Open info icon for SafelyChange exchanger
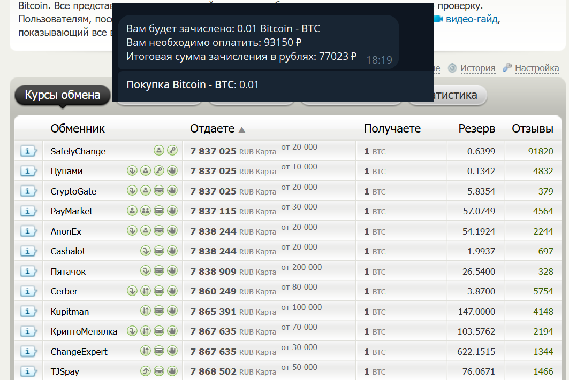The width and height of the screenshot is (569, 380). pyautogui.click(x=28, y=151)
